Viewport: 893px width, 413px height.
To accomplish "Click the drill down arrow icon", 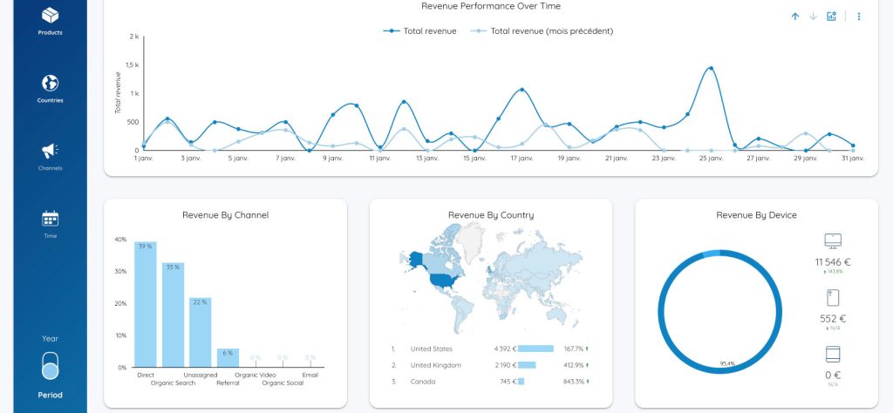I will click(x=813, y=17).
